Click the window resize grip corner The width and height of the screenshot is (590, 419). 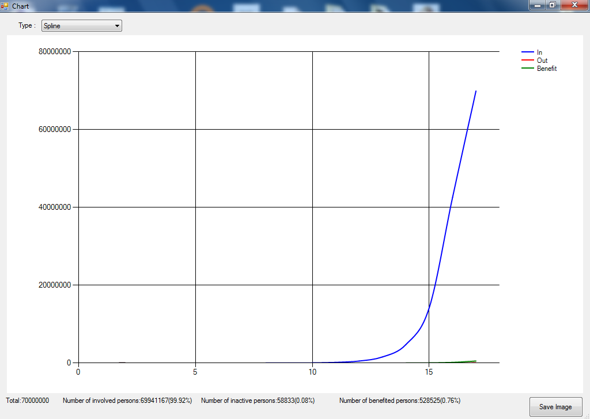coord(587,416)
